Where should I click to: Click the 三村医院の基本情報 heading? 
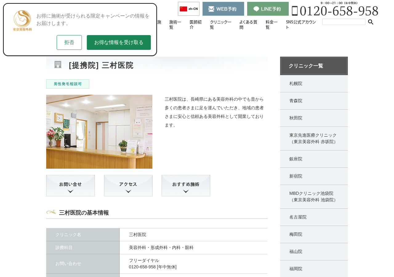coord(84,213)
